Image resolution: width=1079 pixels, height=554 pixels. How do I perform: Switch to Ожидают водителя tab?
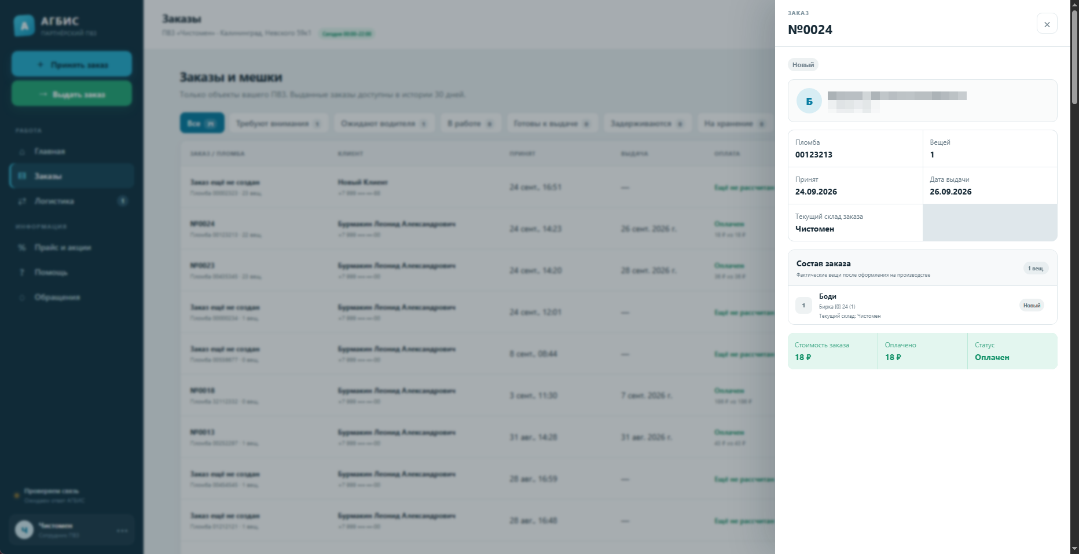pos(384,123)
